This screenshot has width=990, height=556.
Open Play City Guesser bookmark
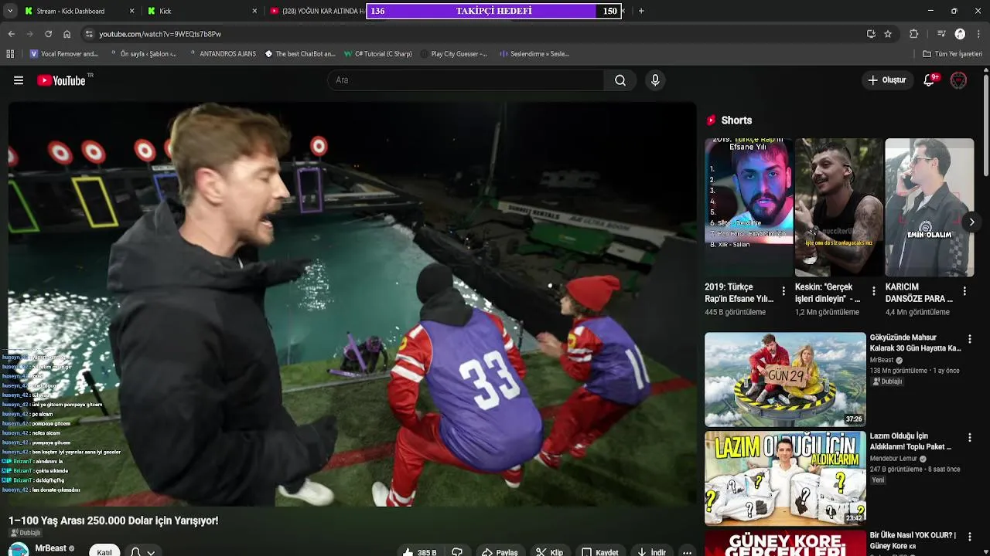click(x=454, y=54)
